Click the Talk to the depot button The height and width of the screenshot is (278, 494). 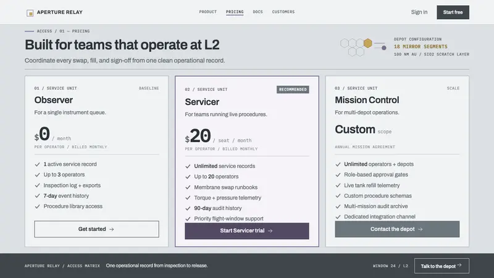point(442,266)
